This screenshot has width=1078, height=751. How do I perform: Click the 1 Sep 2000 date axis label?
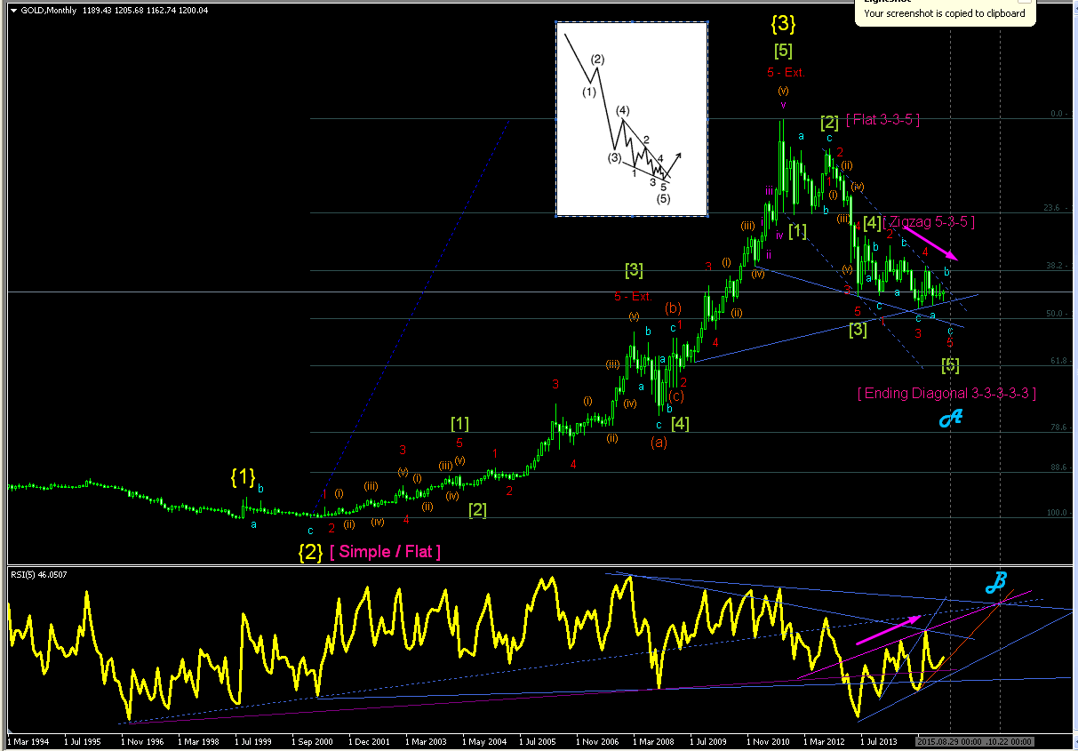pos(315,740)
